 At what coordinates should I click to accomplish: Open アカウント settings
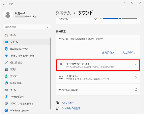pyautogui.click(x=26, y=76)
